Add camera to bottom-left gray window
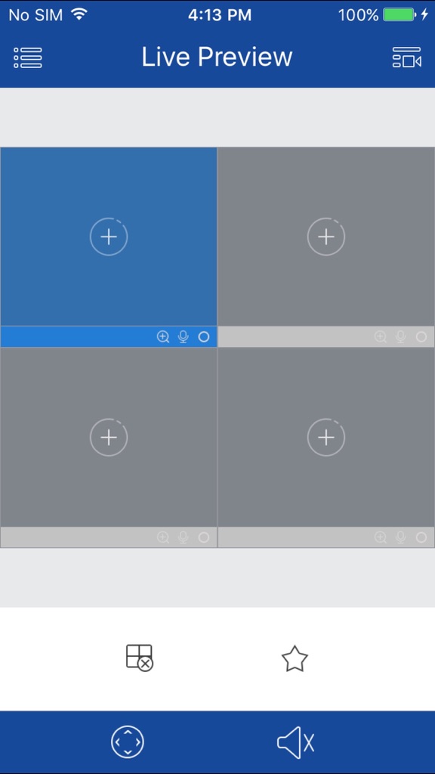The width and height of the screenshot is (435, 774). pyautogui.click(x=109, y=438)
